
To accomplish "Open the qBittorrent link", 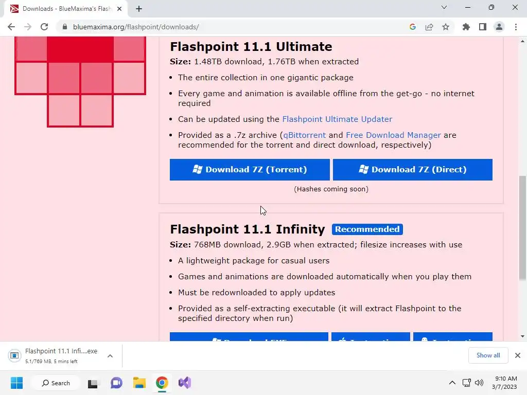I will (x=305, y=135).
